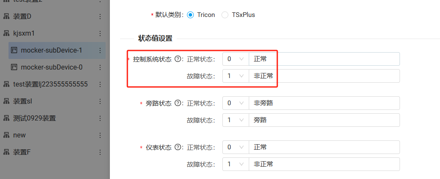Select mocker-subDevice-0 in the tree

[x=52, y=67]
